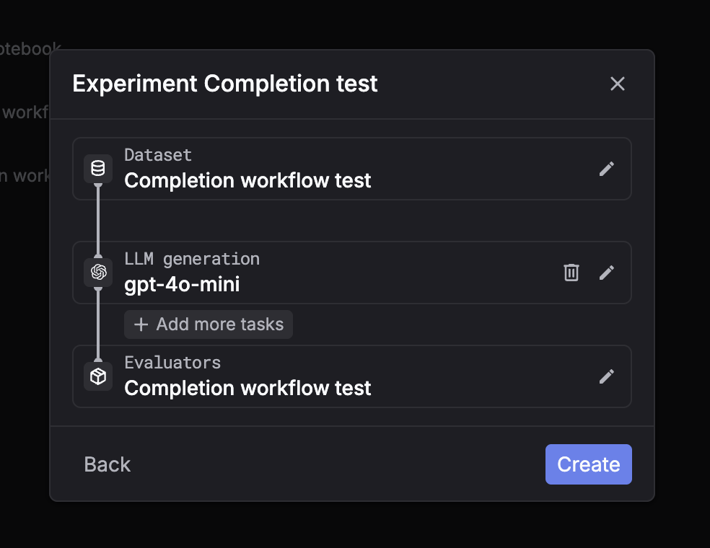Click the LLM generation label
The image size is (710, 548).
pos(192,259)
